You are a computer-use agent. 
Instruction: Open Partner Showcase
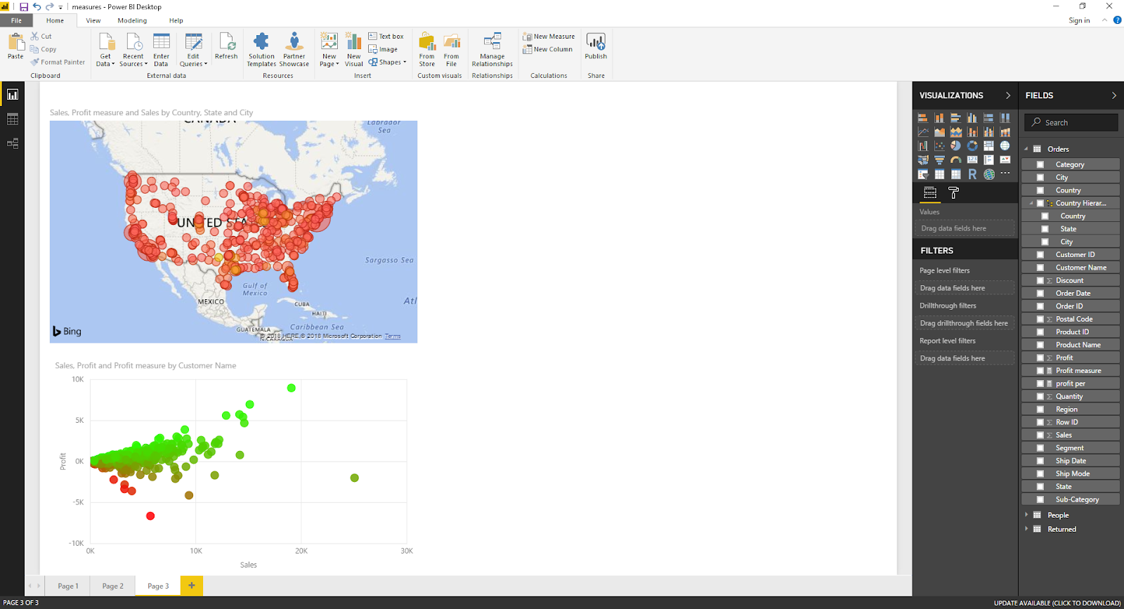point(294,49)
